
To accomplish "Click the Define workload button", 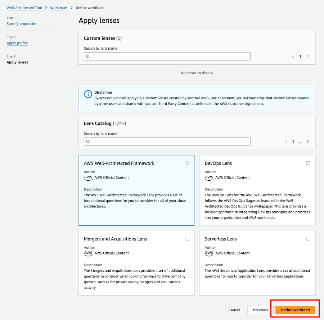I will pos(295,310).
